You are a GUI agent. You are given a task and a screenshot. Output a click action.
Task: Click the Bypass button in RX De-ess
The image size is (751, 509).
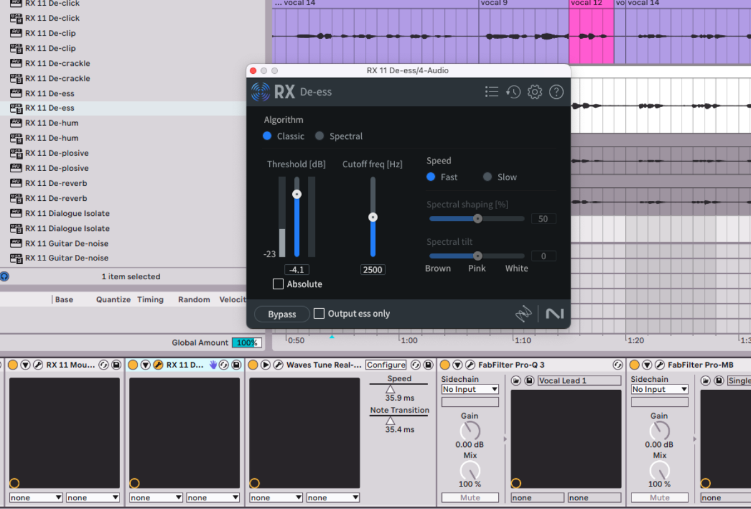pos(282,314)
